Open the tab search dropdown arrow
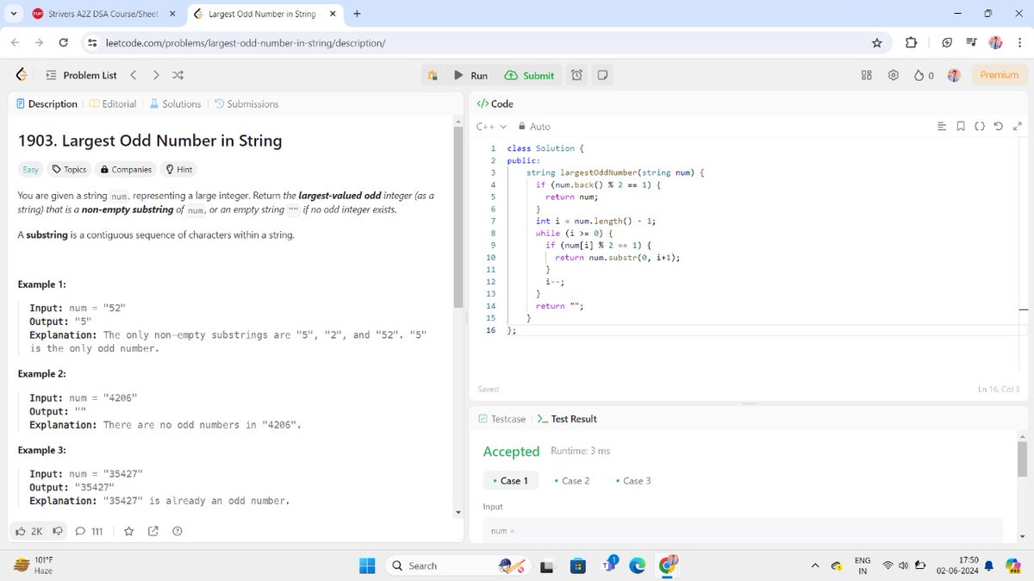Screen dimensions: 1034x581 (x=13, y=14)
